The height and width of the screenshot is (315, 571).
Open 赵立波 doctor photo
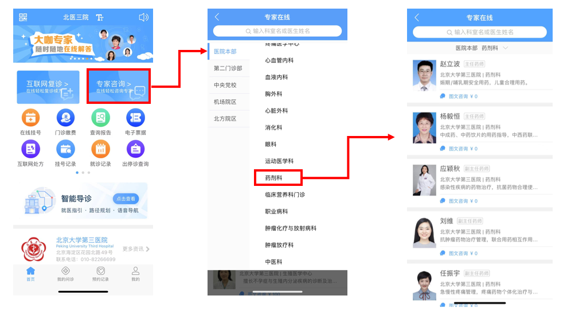pos(424,76)
